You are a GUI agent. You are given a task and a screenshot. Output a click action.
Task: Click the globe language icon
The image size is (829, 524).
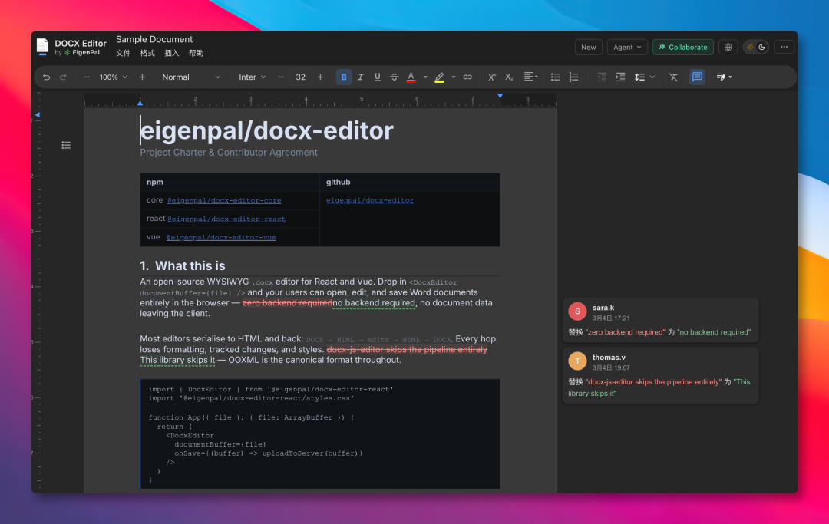point(728,47)
